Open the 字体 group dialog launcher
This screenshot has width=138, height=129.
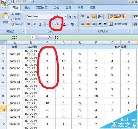tap(76, 31)
